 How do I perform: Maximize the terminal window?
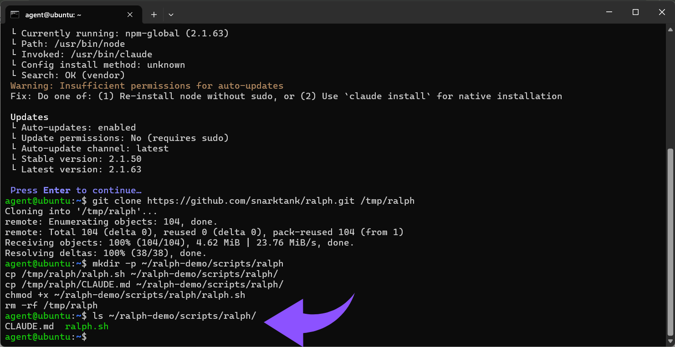(635, 12)
